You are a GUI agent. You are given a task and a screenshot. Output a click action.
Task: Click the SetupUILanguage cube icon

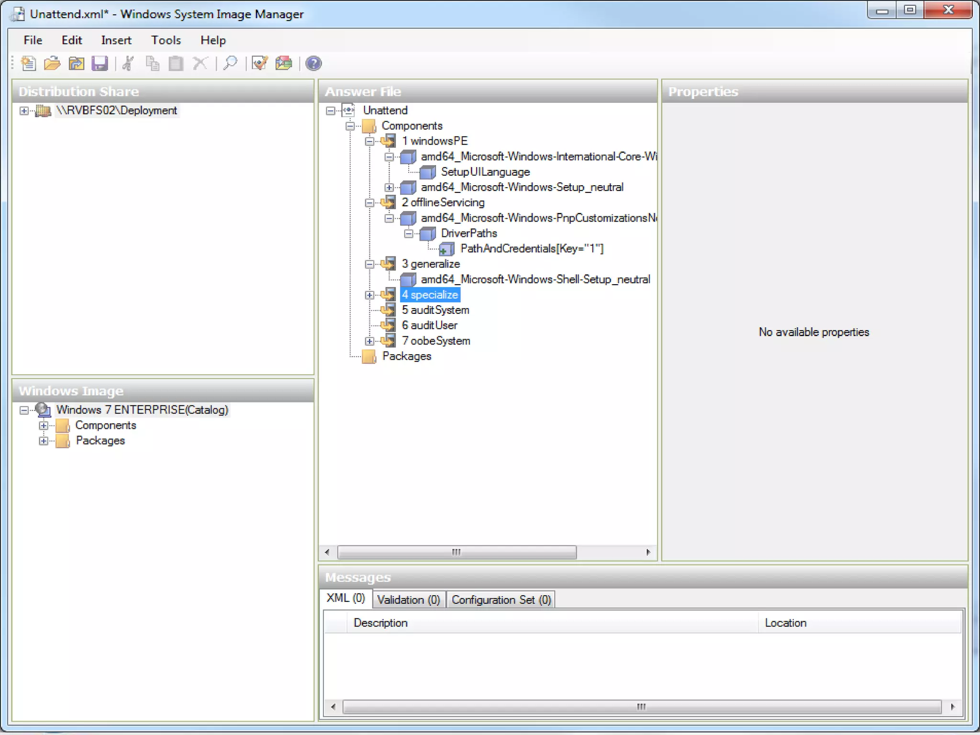pos(427,172)
